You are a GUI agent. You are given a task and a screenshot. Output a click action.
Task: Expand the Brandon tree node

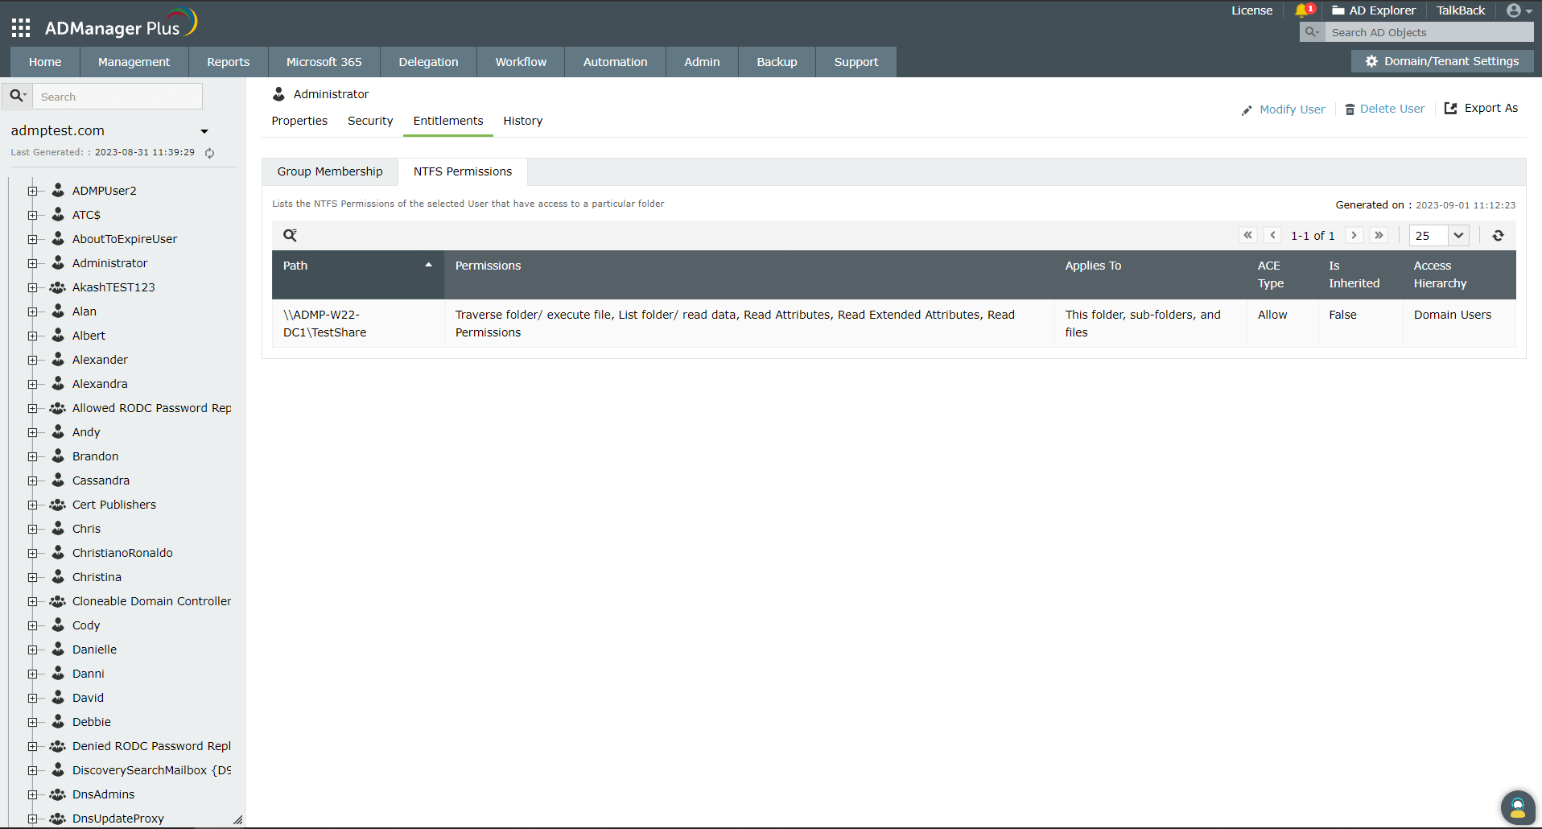coord(32,456)
